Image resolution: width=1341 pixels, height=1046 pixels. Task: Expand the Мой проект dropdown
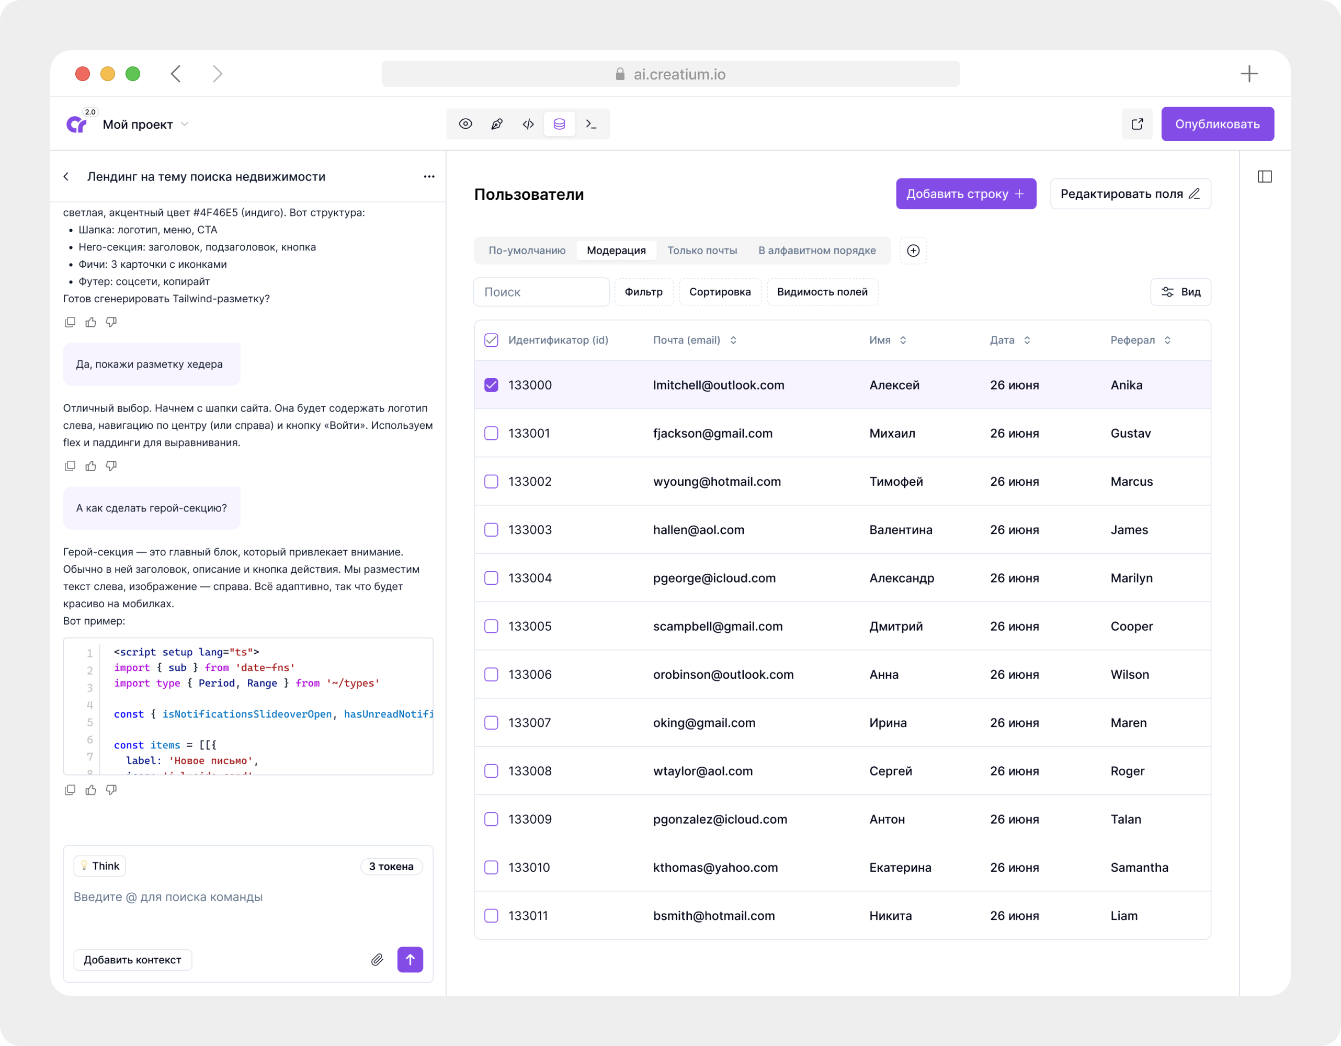click(x=184, y=124)
